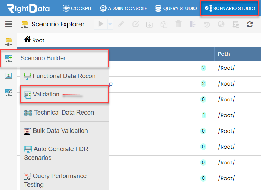The image size is (261, 190).
Task: Choose Validation from Scenario Builder menu
Action: pos(64,94)
